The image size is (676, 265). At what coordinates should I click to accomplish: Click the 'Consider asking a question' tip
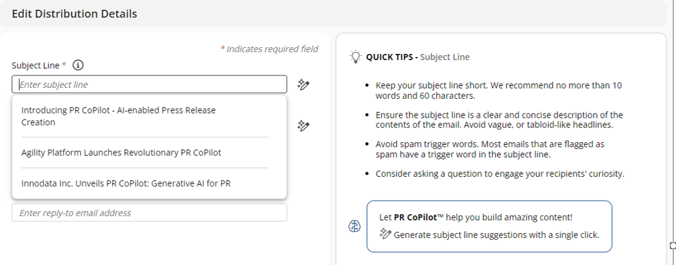coord(500,174)
